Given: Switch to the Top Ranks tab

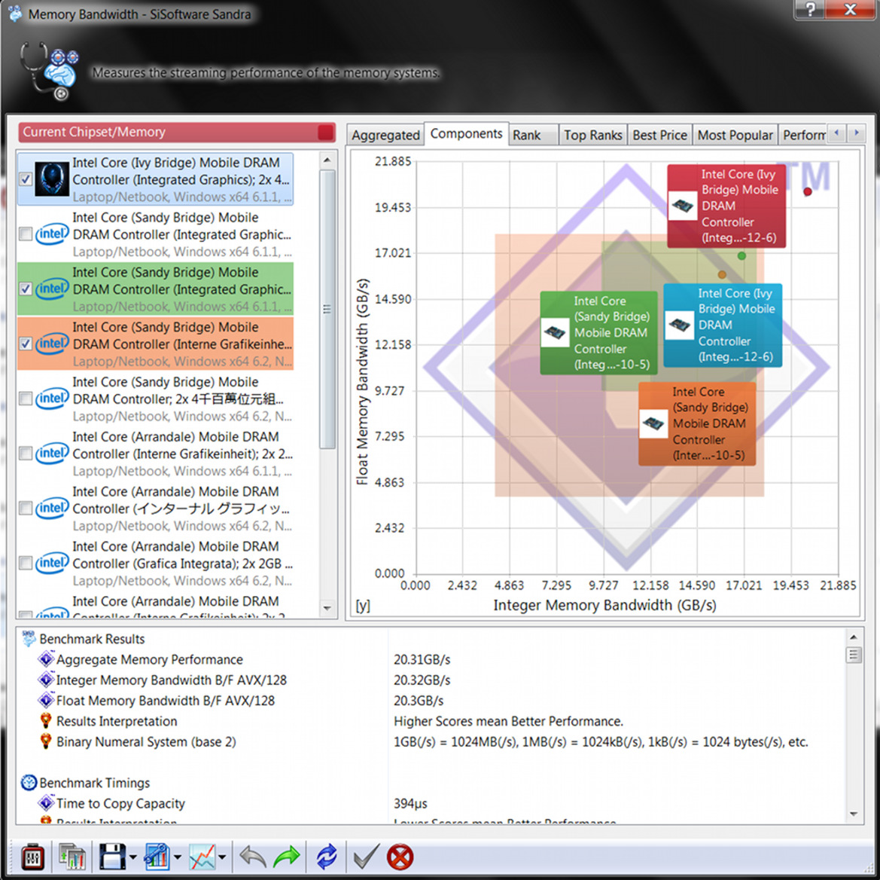Looking at the screenshot, I should [592, 136].
